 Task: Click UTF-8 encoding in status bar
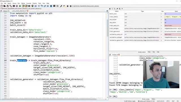(x=168, y=101)
